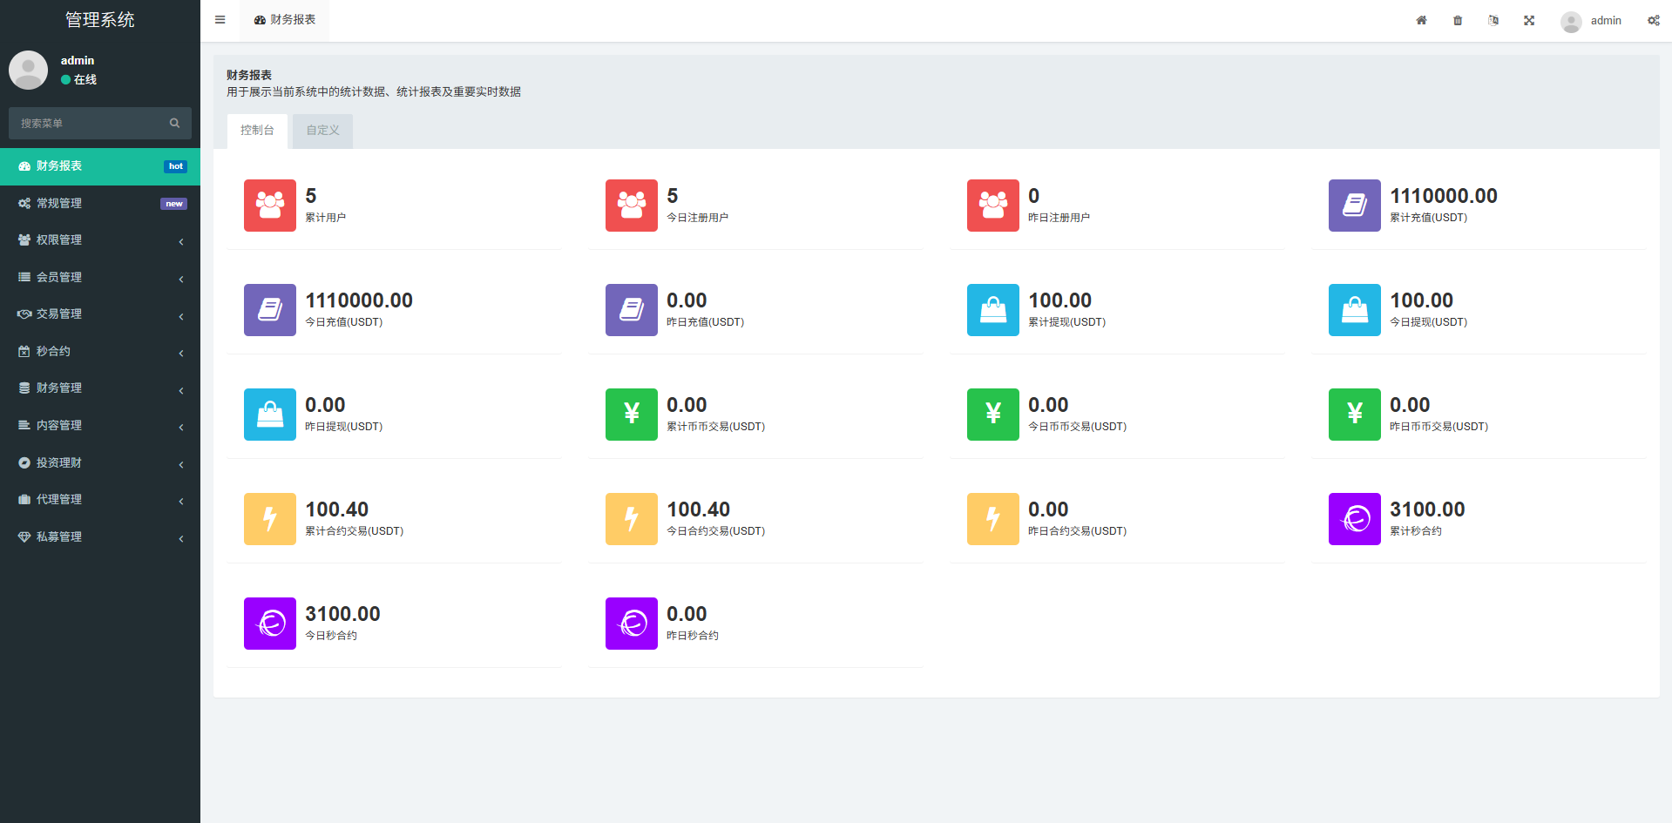Viewport: 1672px width, 823px height.
Task: Expand the 权限管理 sidebar menu
Action: coord(100,240)
